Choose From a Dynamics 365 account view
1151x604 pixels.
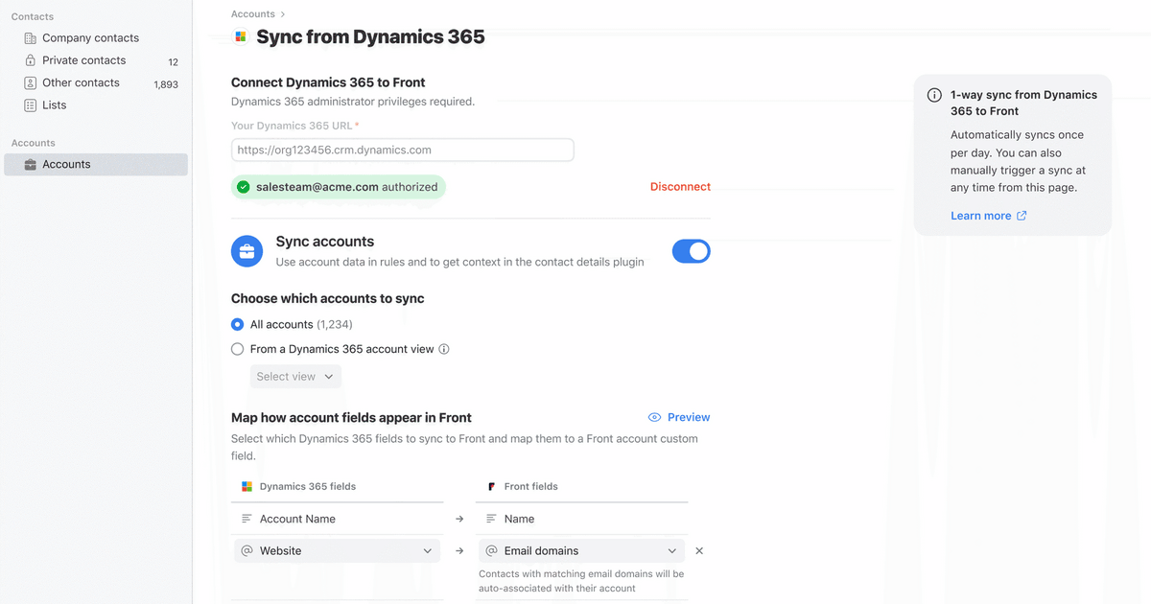click(x=238, y=350)
